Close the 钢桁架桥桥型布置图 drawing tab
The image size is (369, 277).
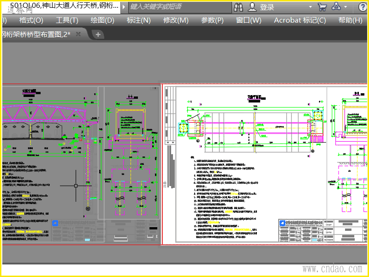(78, 34)
